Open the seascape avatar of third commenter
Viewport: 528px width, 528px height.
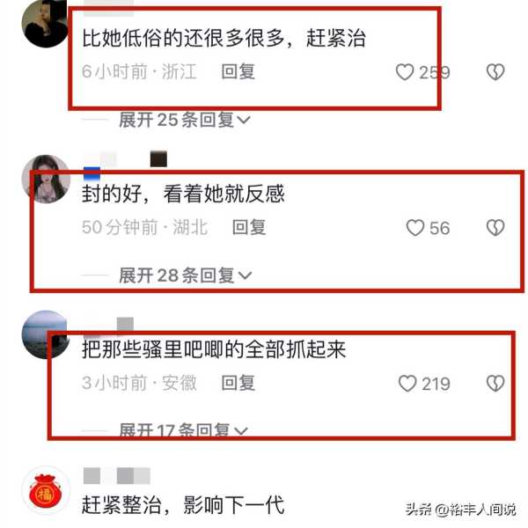(x=46, y=334)
